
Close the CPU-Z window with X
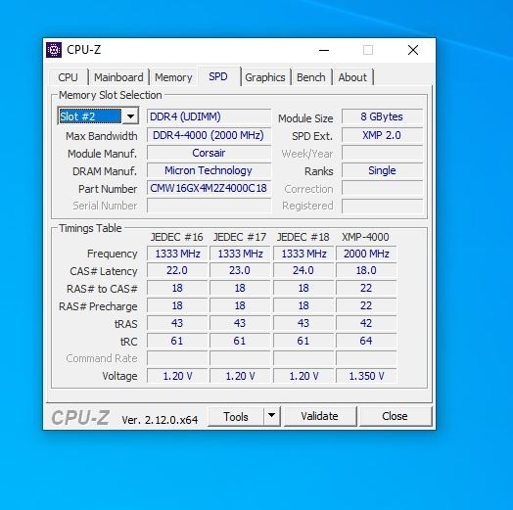413,50
